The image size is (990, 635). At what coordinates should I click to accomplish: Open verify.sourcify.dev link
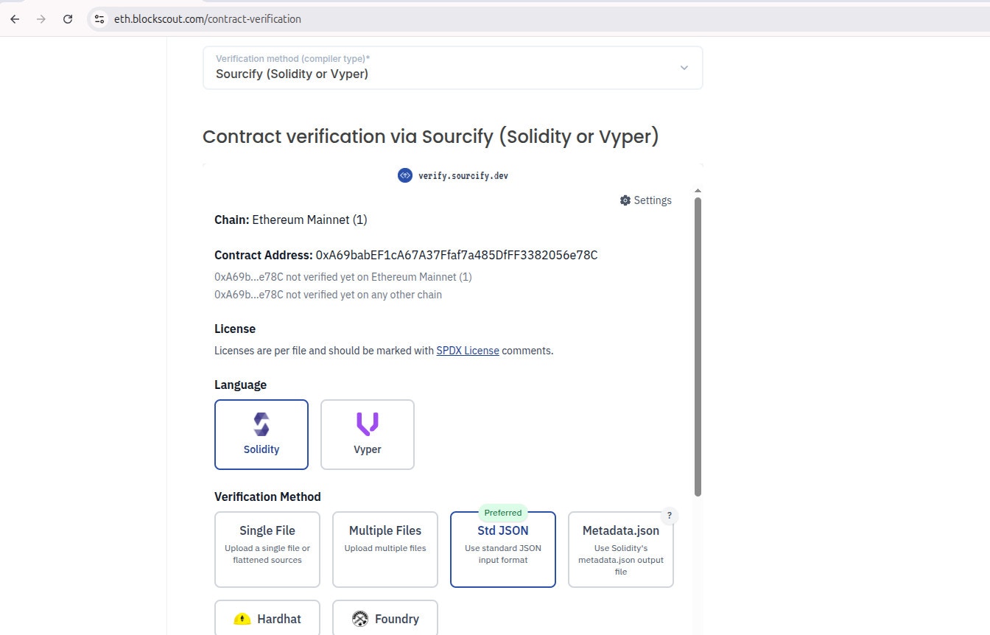pos(463,175)
